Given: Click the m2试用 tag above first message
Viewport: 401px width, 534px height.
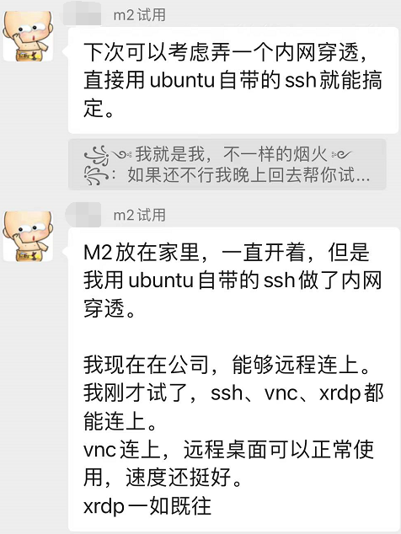Looking at the screenshot, I should pos(139,15).
